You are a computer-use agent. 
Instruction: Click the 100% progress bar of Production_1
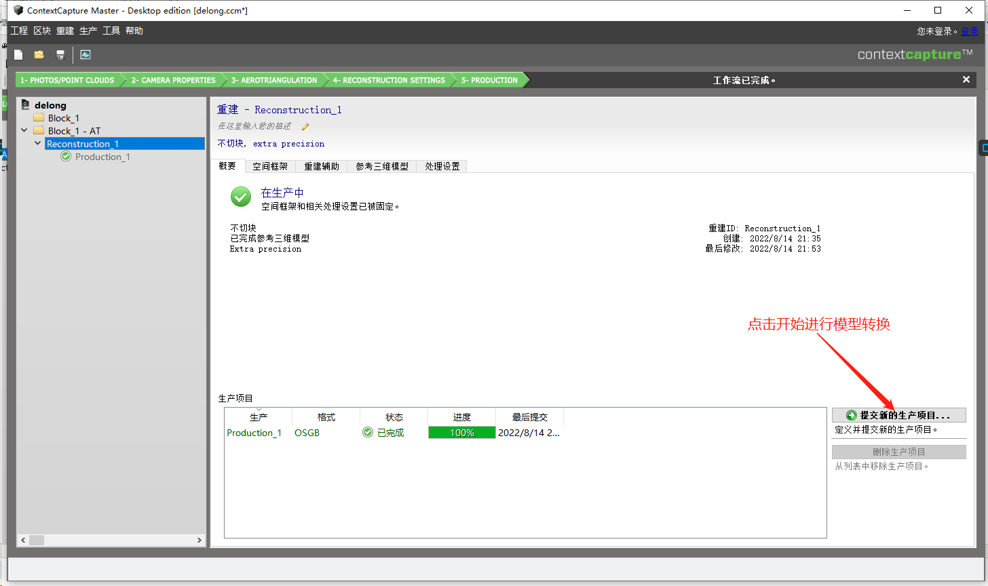[462, 433]
